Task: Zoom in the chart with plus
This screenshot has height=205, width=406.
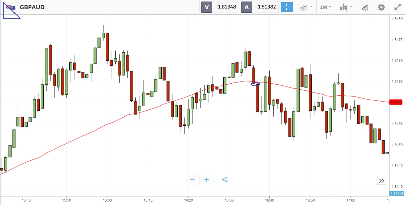Action: click(x=207, y=180)
